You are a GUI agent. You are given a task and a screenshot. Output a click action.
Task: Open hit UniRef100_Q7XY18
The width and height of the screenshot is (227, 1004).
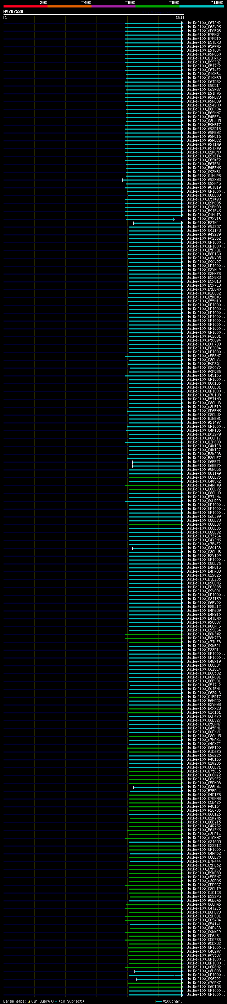tap(204, 219)
